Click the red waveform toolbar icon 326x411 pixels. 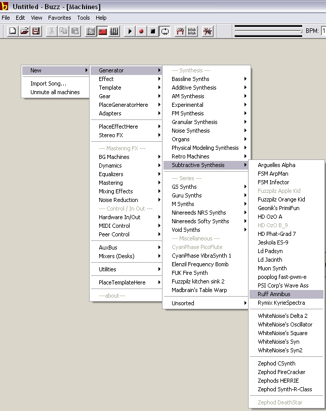pyautogui.click(x=208, y=31)
